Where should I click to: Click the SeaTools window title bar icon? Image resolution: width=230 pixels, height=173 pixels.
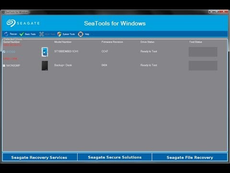pyautogui.click(x=3, y=12)
